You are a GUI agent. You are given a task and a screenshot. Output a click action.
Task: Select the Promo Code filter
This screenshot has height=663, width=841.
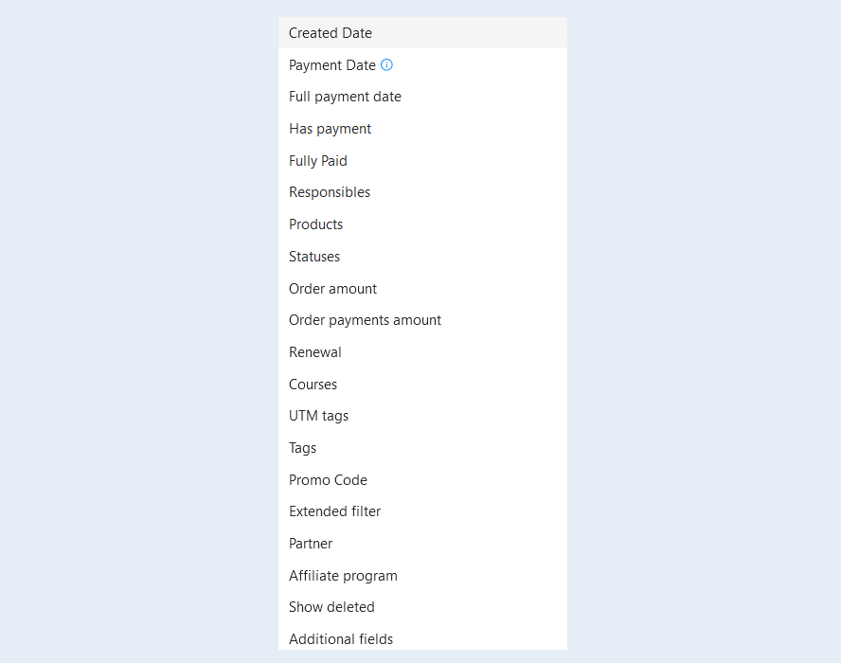422,479
